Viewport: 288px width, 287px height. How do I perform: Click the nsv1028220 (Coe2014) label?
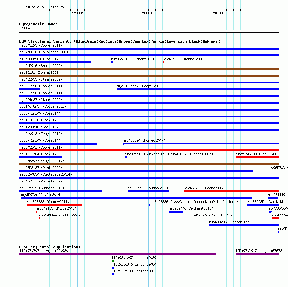coord(39,120)
